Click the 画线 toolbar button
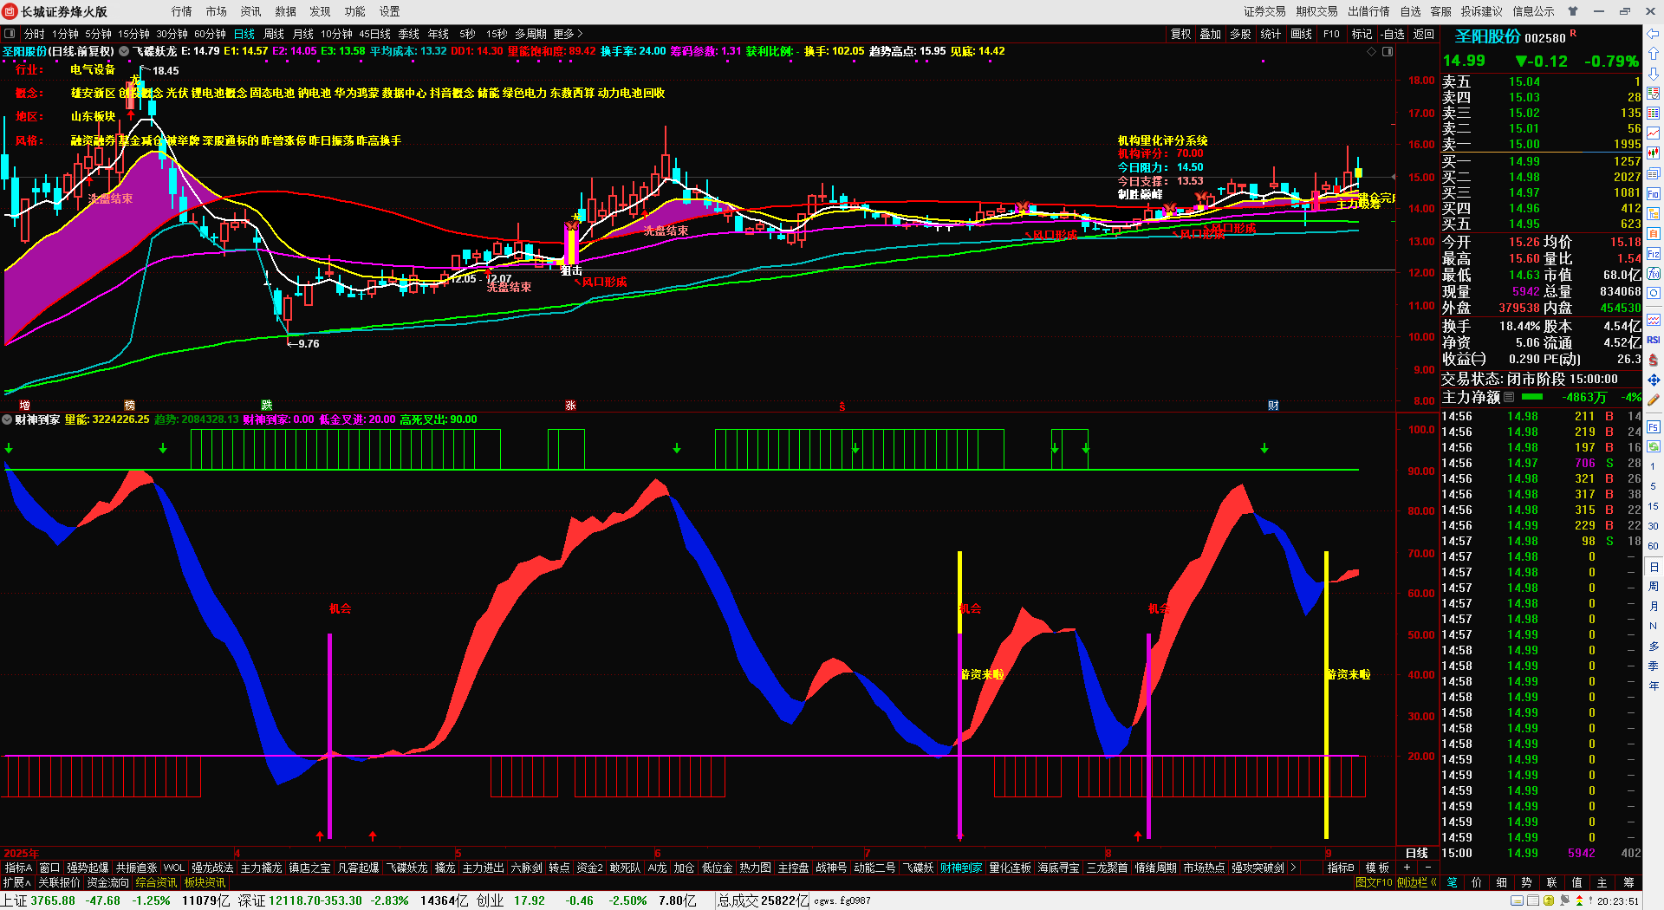The height and width of the screenshot is (910, 1664). coord(1301,34)
